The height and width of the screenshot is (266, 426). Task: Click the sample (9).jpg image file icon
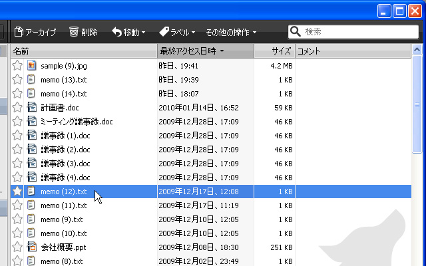click(31, 65)
